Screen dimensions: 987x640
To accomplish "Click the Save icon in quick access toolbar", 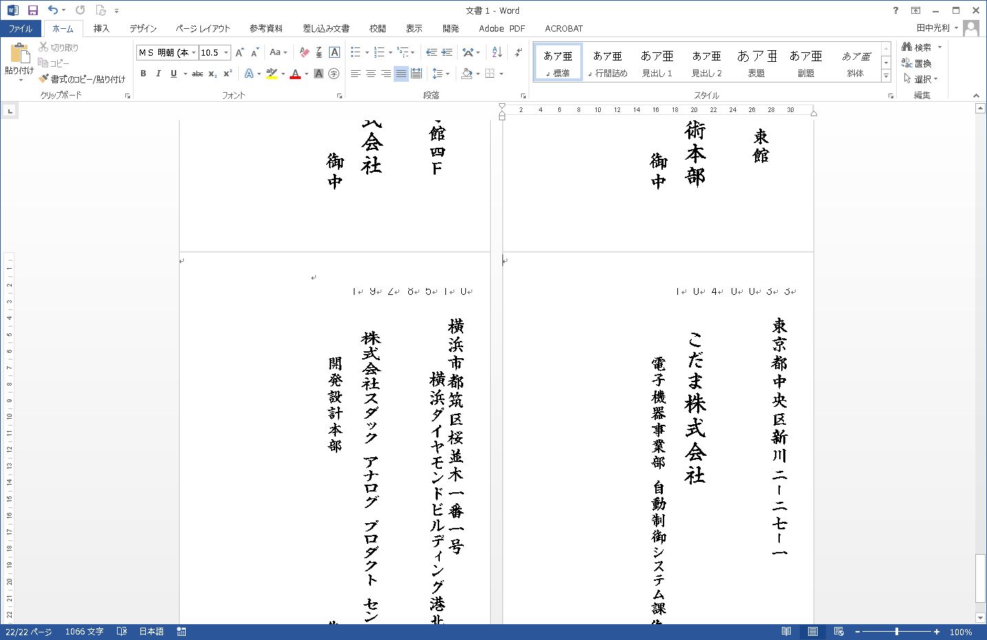I will click(x=32, y=10).
